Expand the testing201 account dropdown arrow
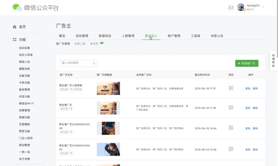Image resolution: width=278 pixels, height=166 pixels. coord(263,7)
